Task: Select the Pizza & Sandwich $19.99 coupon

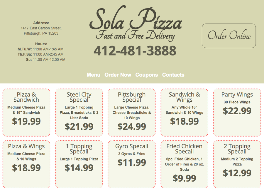Action: pyautogui.click(x=26, y=113)
